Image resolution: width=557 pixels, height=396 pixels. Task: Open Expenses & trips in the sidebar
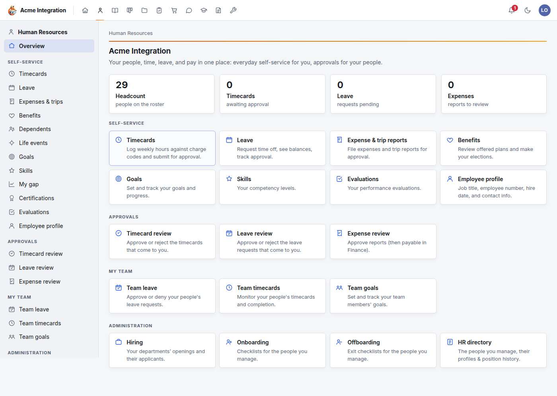click(49, 102)
